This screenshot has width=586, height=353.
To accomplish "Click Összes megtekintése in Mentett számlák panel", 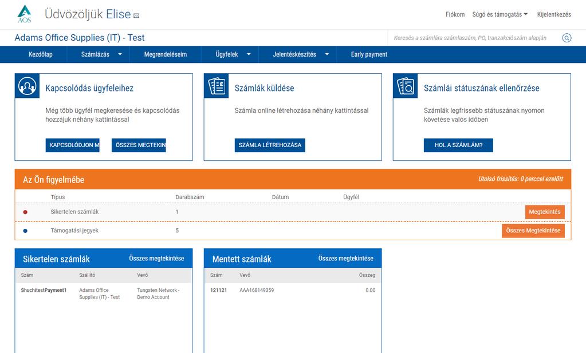I will point(345,258).
